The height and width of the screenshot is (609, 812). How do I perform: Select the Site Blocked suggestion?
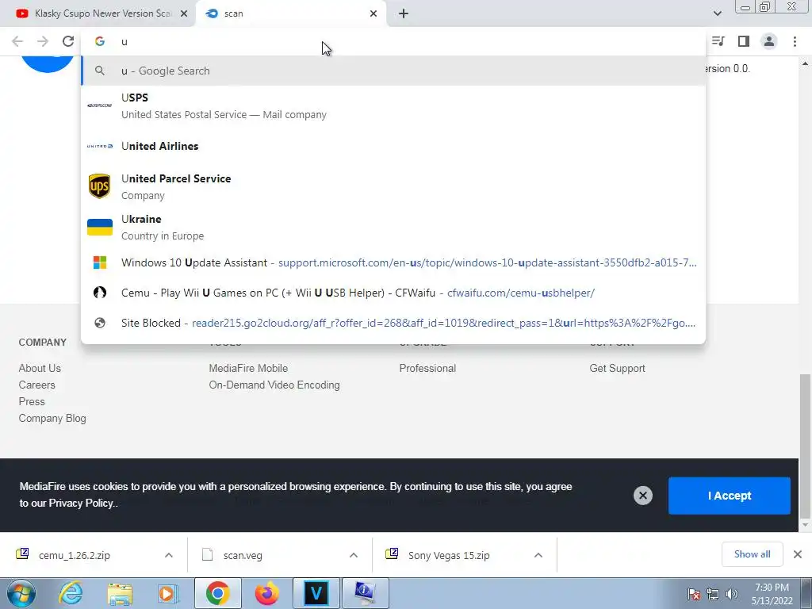393,323
